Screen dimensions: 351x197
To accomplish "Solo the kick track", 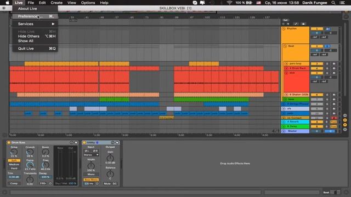I will [327, 73].
